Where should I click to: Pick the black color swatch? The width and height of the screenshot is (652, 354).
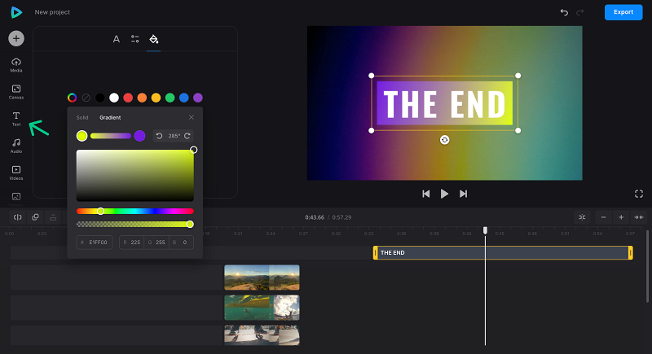[99, 98]
